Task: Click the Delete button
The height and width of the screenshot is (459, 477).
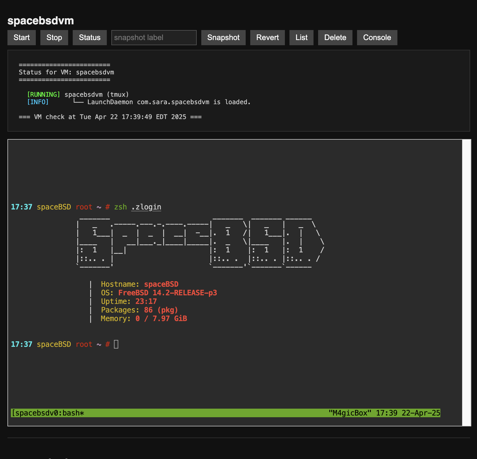Action: coord(335,37)
